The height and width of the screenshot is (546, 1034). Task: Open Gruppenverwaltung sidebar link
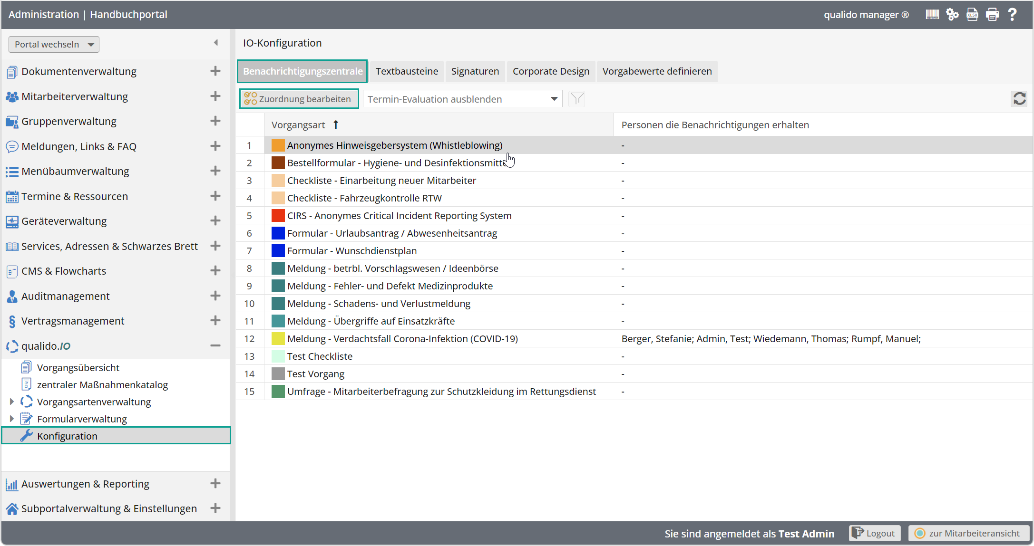pos(69,122)
